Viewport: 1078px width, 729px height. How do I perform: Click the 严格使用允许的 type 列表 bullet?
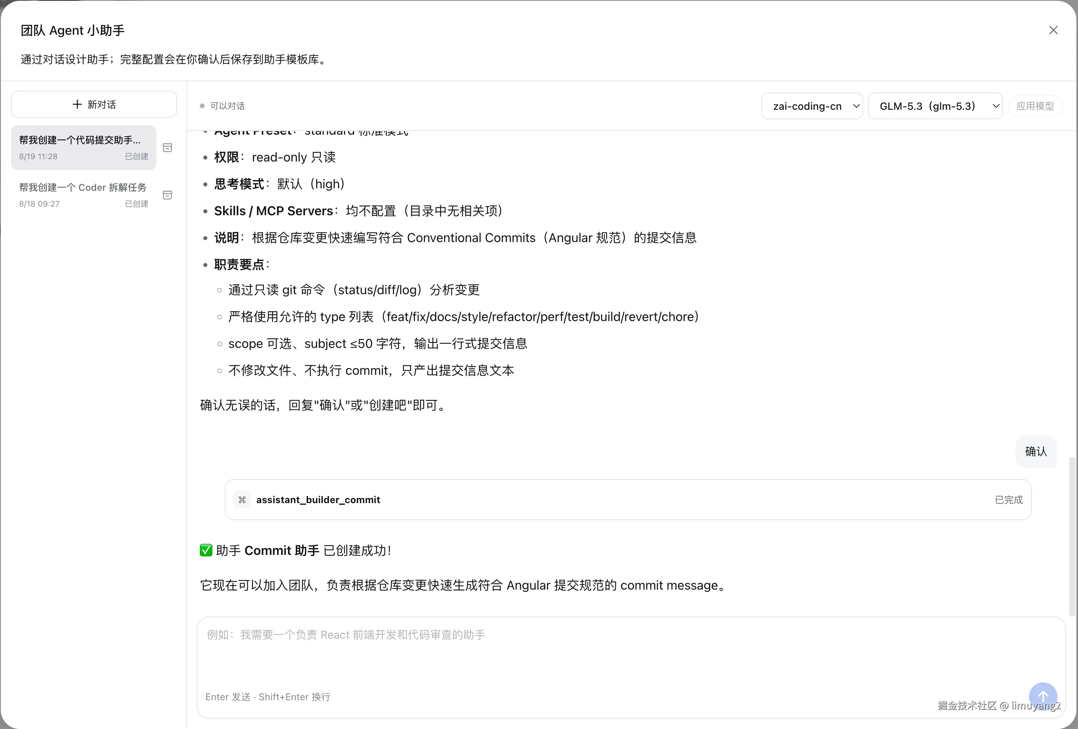(464, 316)
